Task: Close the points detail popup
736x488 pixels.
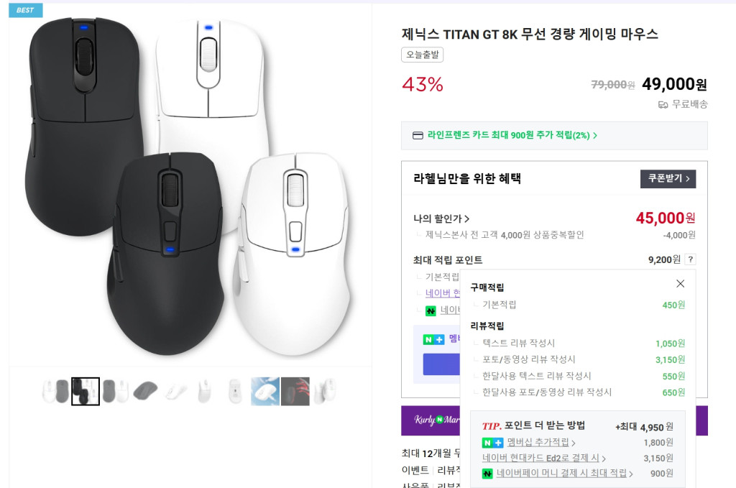Action: click(680, 283)
